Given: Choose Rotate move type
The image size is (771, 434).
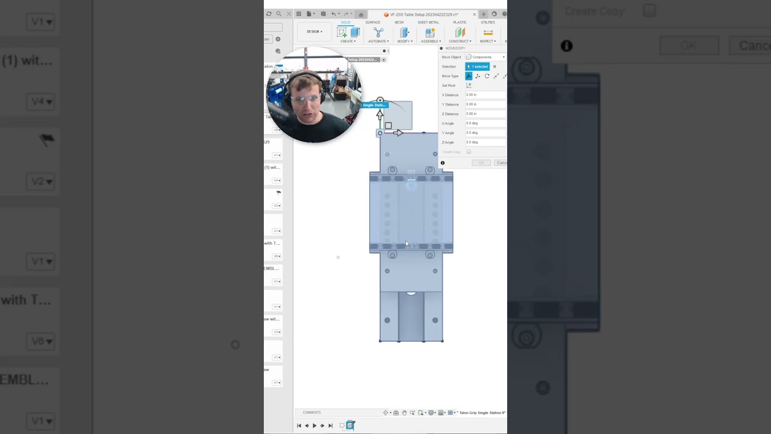Looking at the screenshot, I should [487, 76].
